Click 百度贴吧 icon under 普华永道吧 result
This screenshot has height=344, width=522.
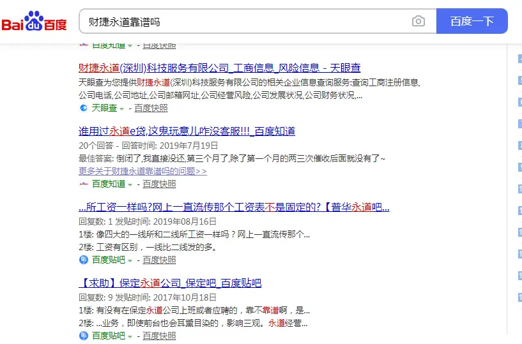[x=84, y=260]
